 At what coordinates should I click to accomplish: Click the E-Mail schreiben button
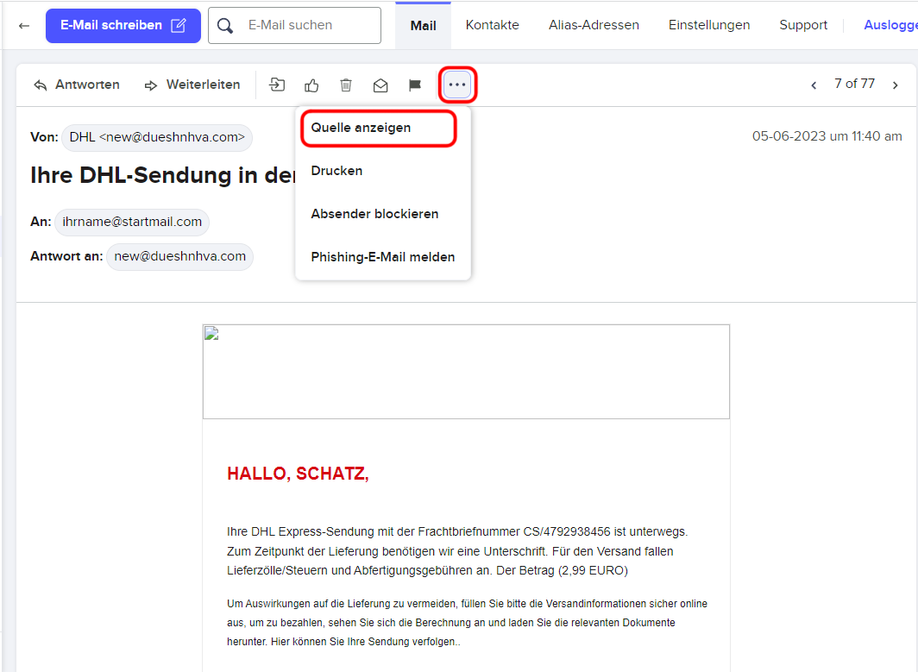pos(123,26)
